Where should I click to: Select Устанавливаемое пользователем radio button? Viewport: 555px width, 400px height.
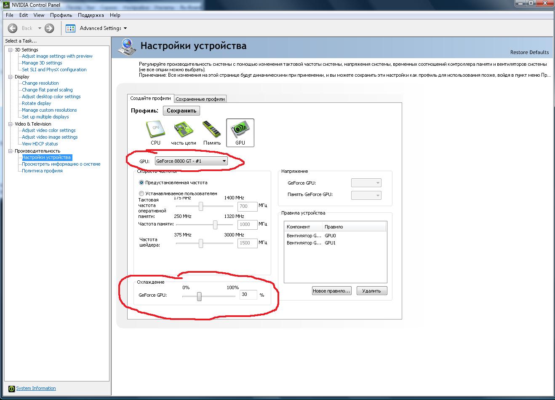point(141,193)
